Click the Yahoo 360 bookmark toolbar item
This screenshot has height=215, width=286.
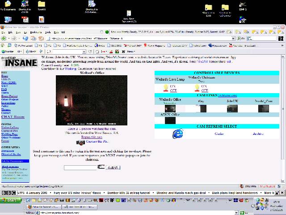[133, 45]
